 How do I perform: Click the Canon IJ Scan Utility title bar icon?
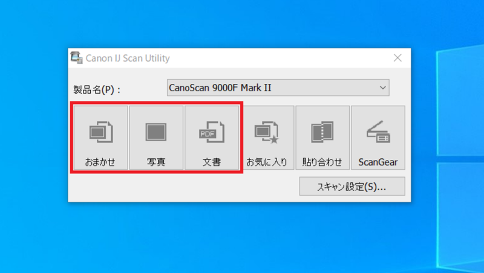coord(76,58)
